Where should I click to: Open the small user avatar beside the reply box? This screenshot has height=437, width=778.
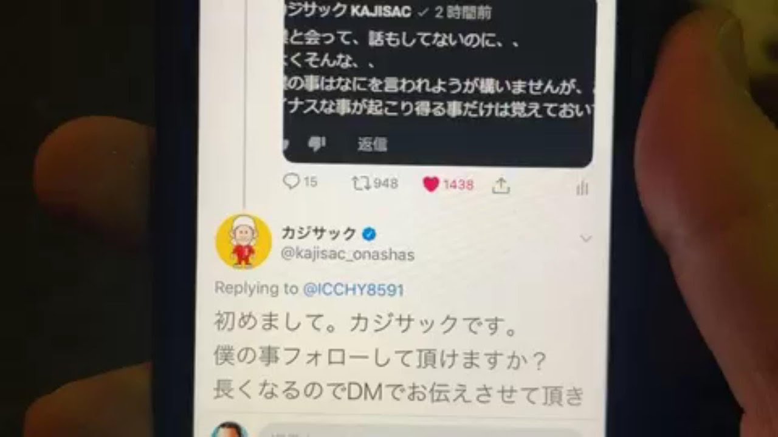coord(230,430)
